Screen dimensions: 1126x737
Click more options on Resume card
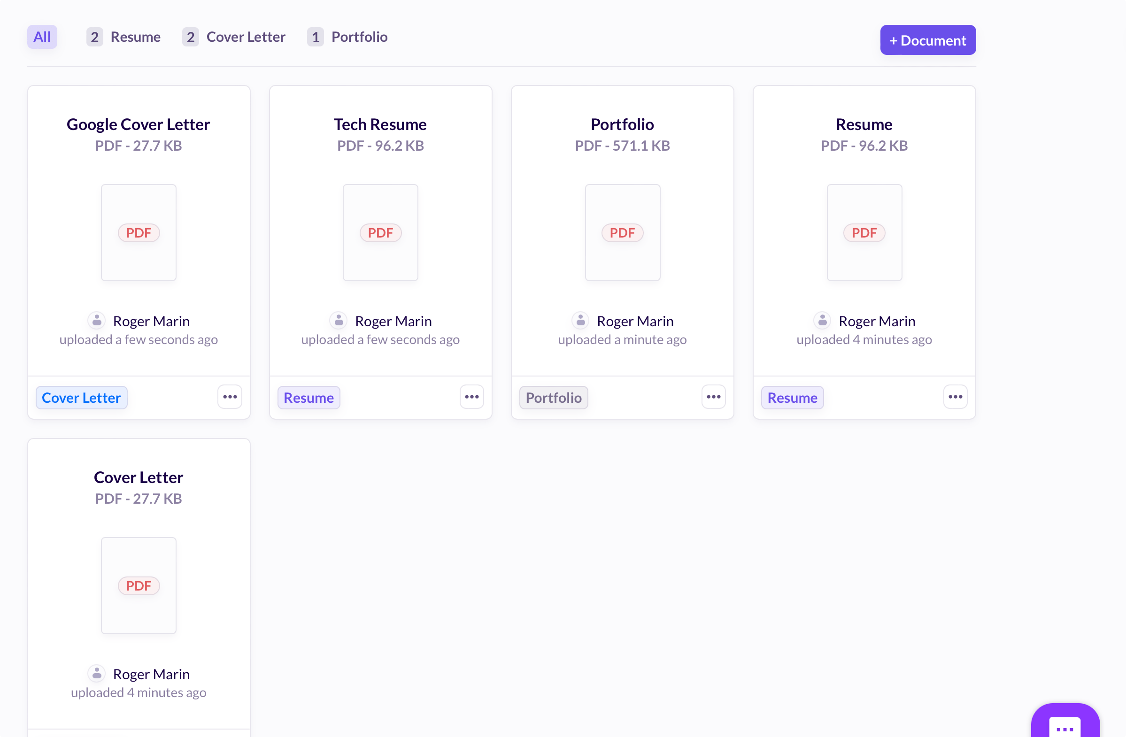[x=955, y=397]
